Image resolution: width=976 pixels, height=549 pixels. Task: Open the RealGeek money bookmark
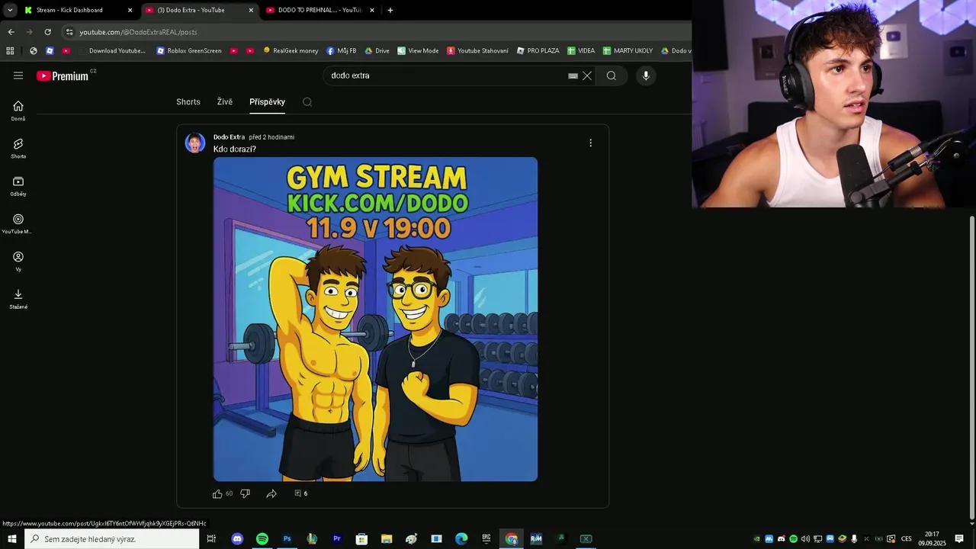(291, 51)
